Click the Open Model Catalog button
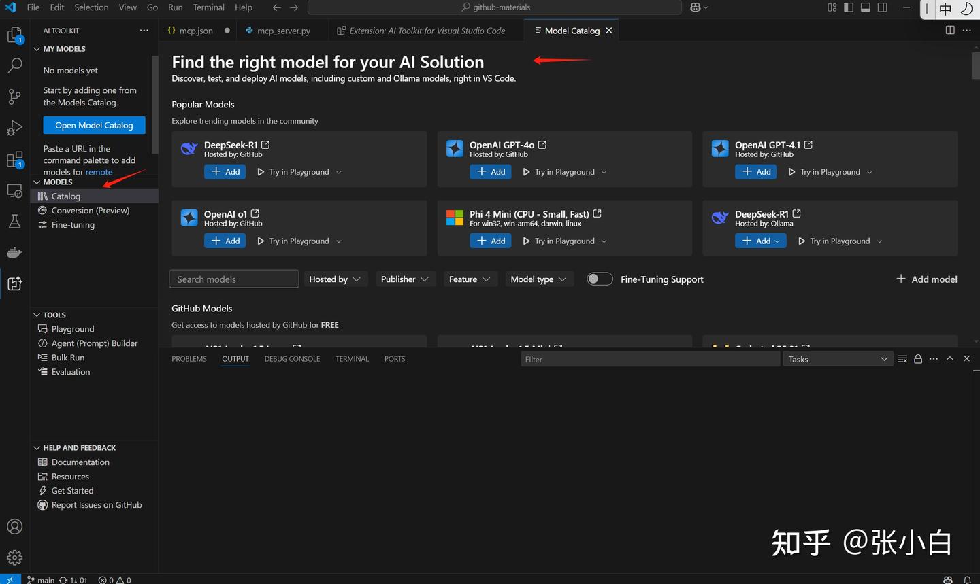980x584 pixels. click(x=94, y=126)
